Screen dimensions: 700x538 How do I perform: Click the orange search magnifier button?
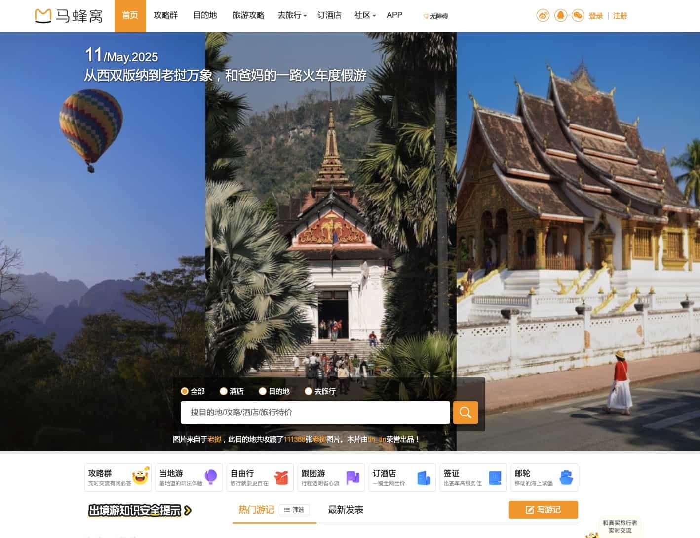[465, 413]
